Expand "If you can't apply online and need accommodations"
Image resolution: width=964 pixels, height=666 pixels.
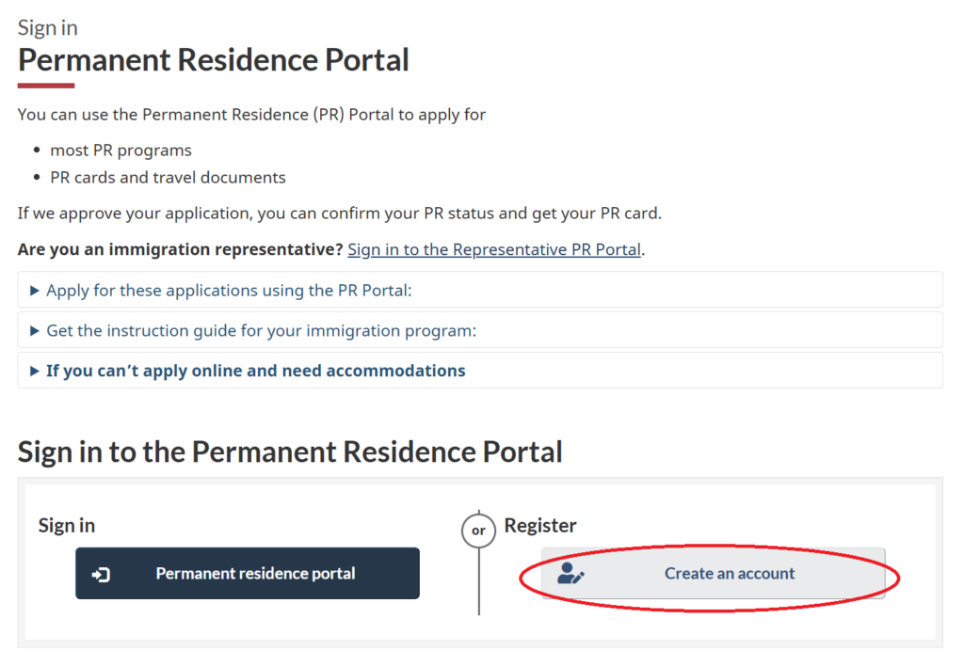click(255, 371)
